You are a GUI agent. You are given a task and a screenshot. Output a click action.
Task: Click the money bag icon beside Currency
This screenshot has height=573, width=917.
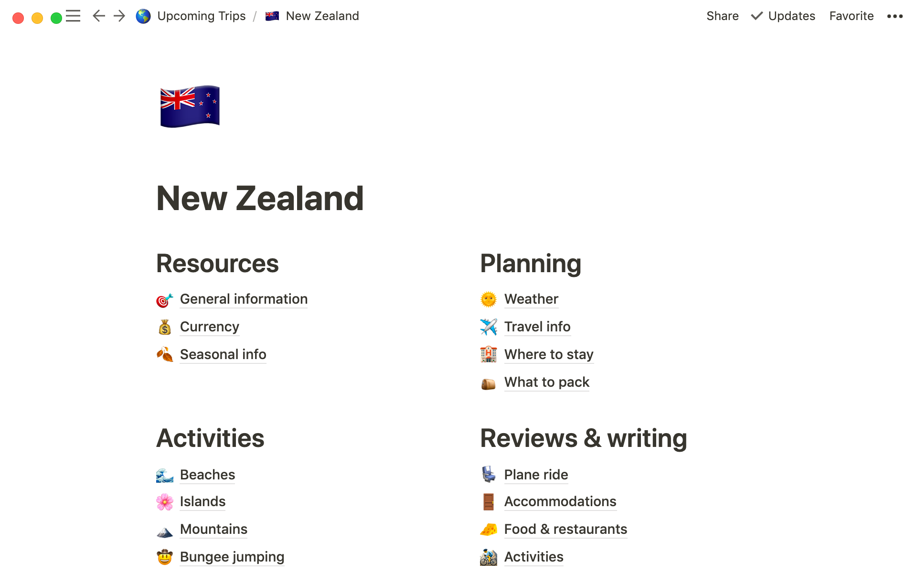point(164,327)
